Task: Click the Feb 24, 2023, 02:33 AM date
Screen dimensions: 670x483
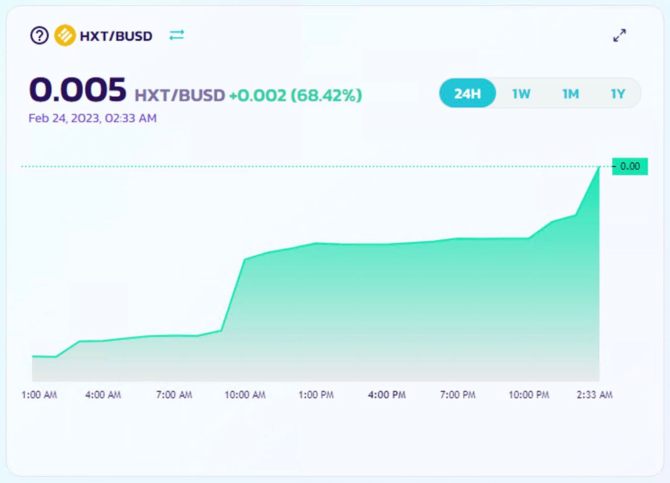Action: pyautogui.click(x=93, y=118)
